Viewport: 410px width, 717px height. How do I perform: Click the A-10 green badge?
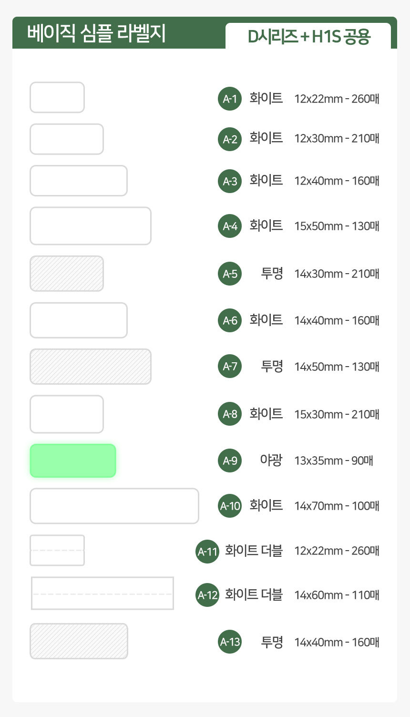(230, 506)
